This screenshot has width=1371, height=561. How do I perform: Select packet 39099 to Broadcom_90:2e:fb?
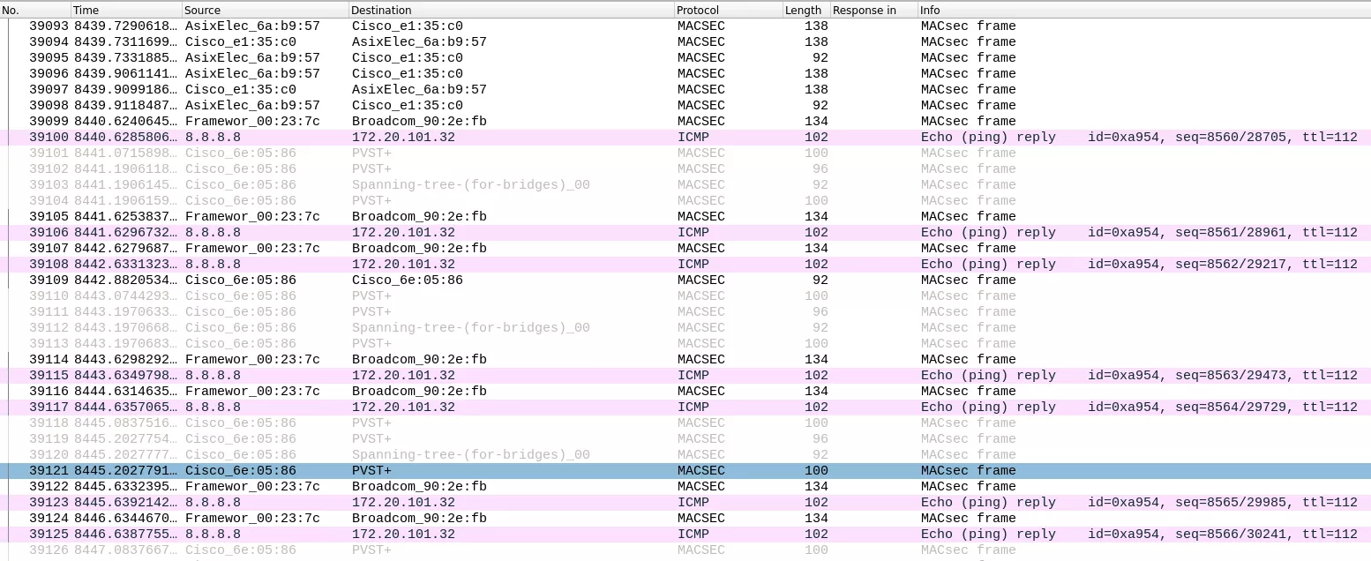(x=685, y=122)
